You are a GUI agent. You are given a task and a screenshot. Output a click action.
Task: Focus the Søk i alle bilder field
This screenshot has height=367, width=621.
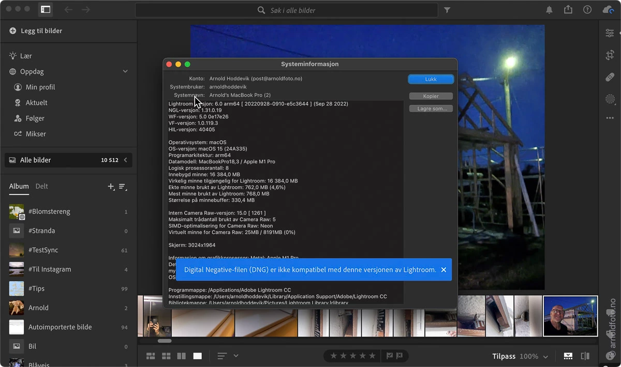(x=287, y=10)
